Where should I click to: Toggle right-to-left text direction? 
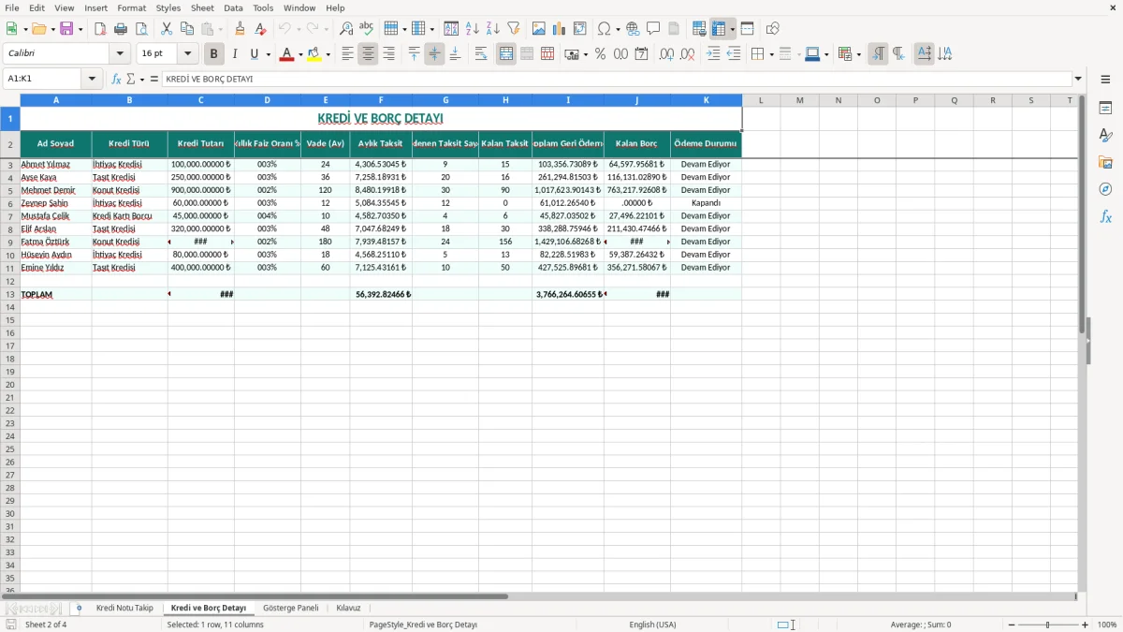coord(898,54)
